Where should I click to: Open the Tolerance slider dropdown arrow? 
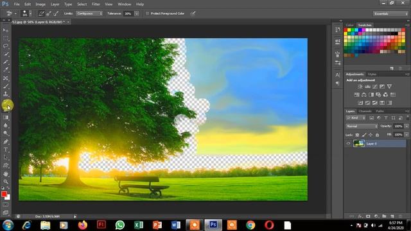137,13
